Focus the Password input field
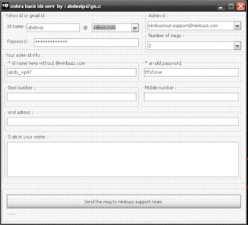This screenshot has height=225, width=248. click(x=86, y=43)
